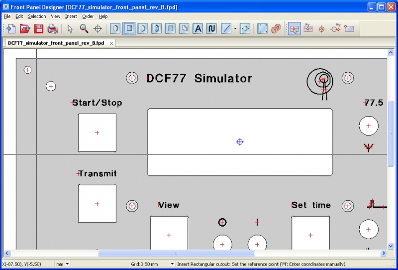398x270 pixels.
Task: Select the line engraving tool
Action: coord(226,28)
